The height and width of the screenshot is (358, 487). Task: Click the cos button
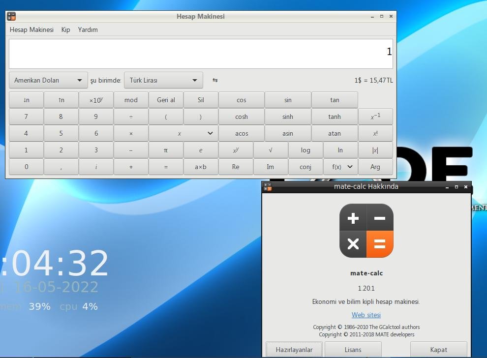coord(242,100)
